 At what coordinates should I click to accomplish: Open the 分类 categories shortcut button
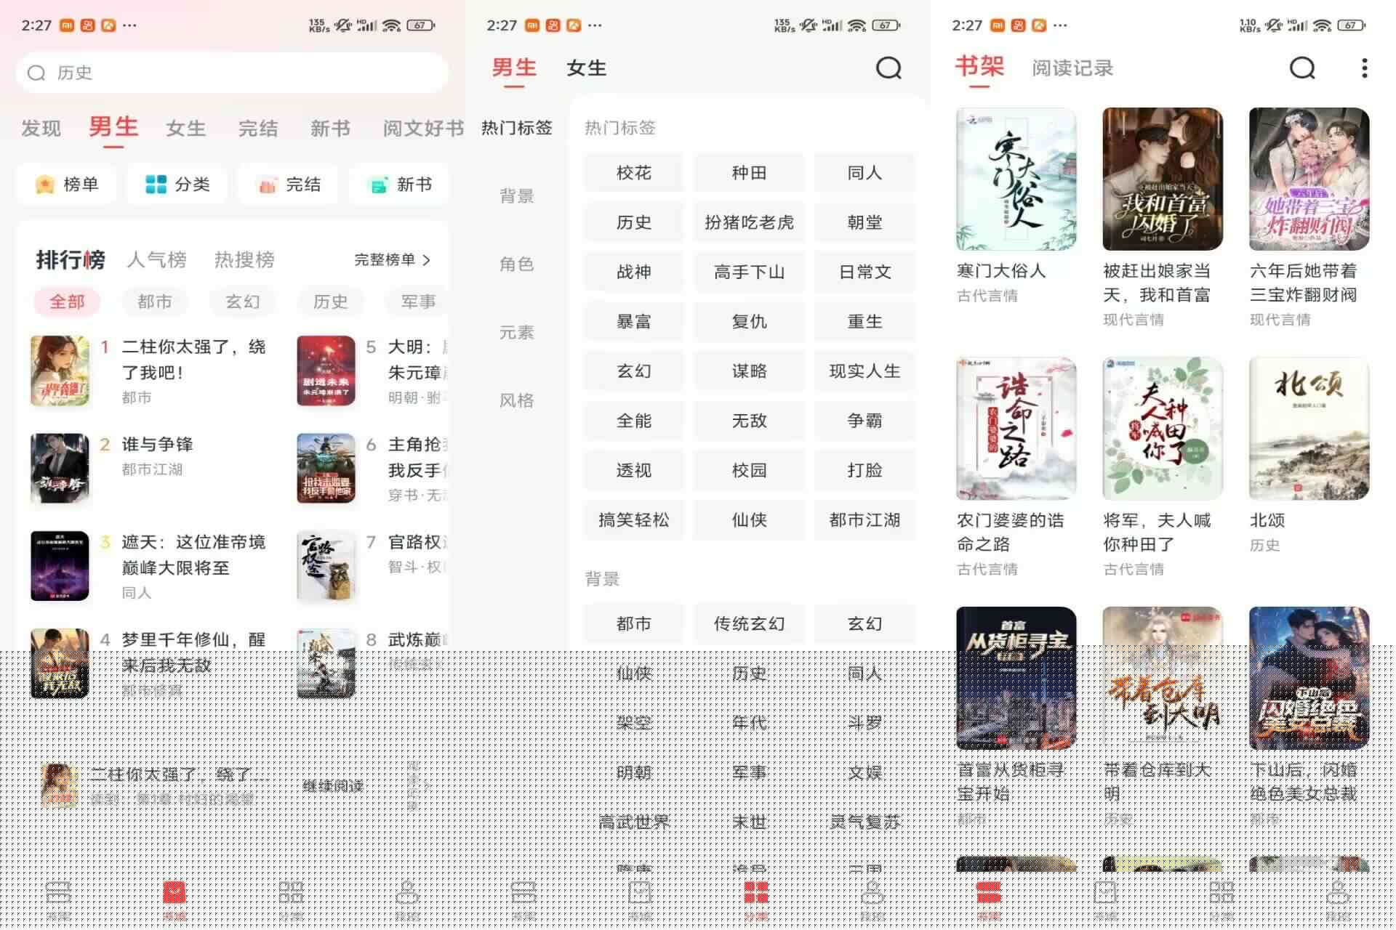point(178,185)
